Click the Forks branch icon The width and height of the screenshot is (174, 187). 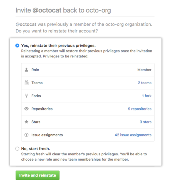pos(26,96)
